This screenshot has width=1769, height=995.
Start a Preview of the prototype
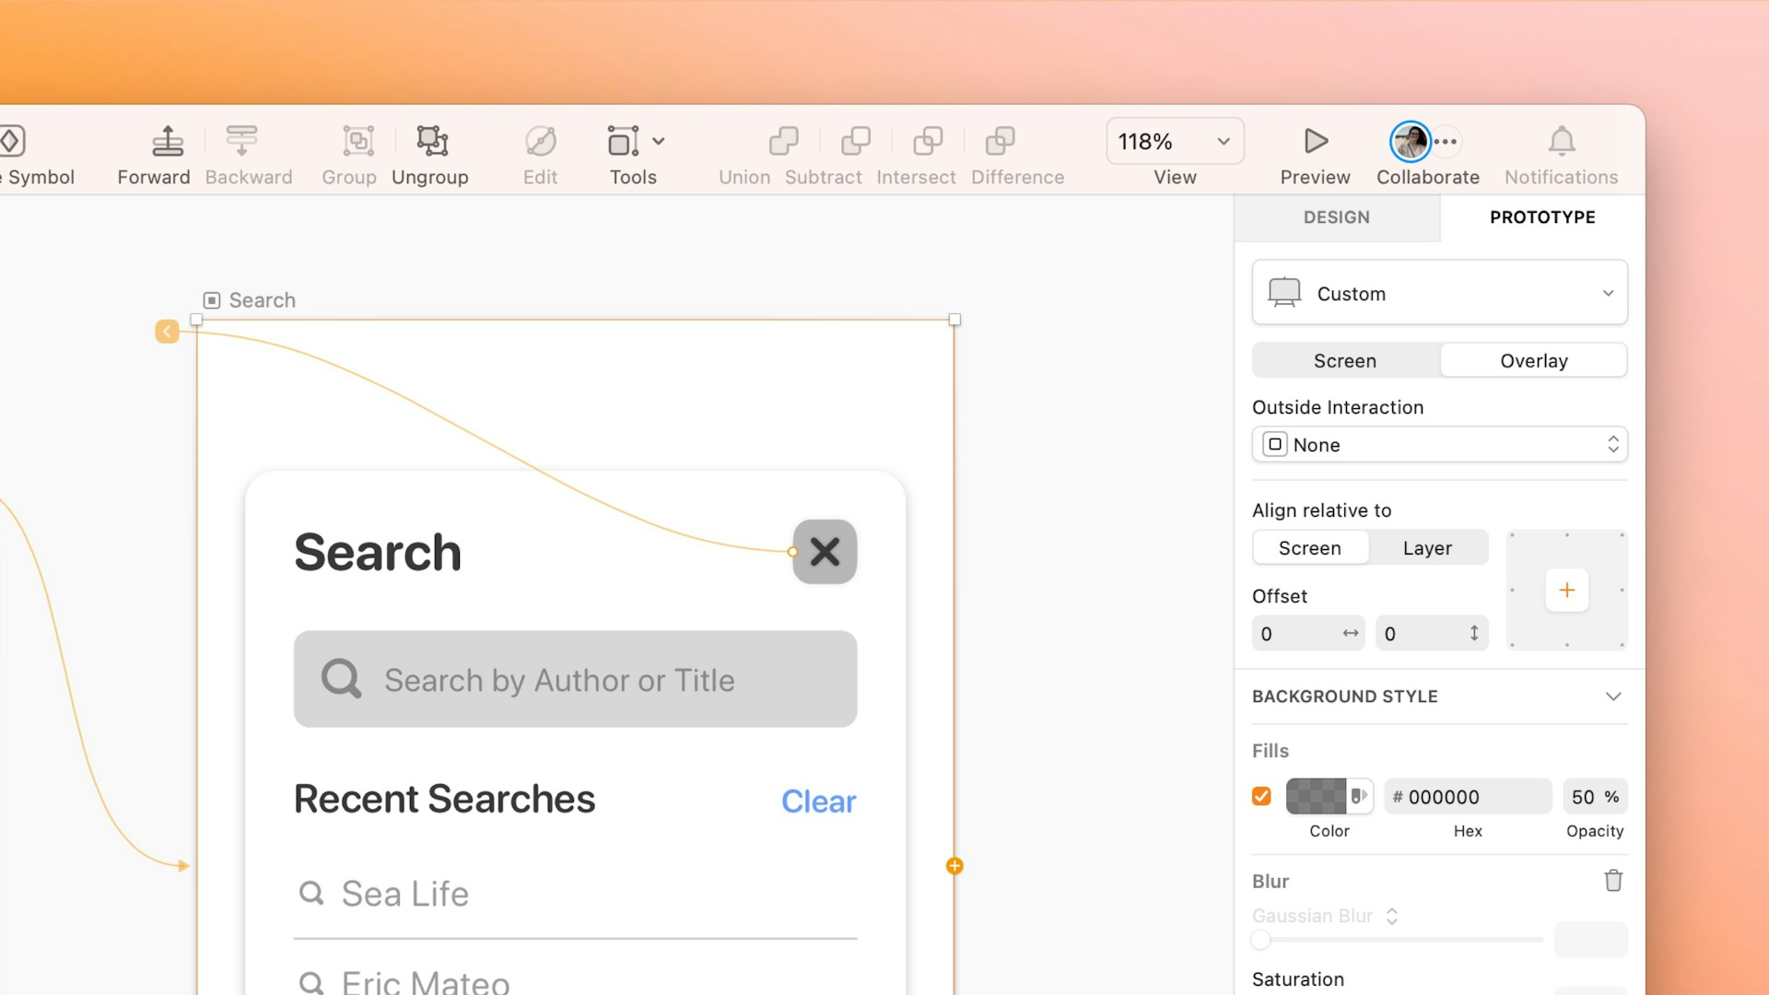(1315, 152)
